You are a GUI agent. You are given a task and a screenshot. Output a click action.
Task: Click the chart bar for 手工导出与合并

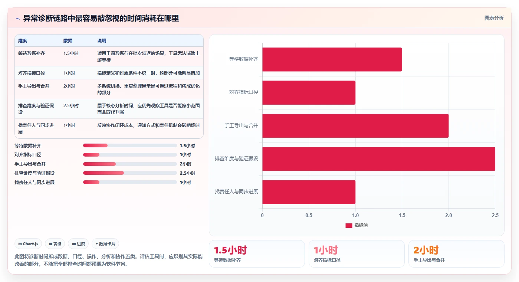pyautogui.click(x=355, y=126)
